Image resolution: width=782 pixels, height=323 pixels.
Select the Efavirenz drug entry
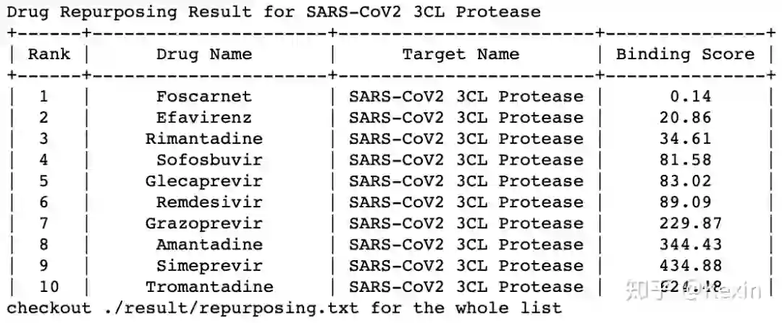pos(204,118)
